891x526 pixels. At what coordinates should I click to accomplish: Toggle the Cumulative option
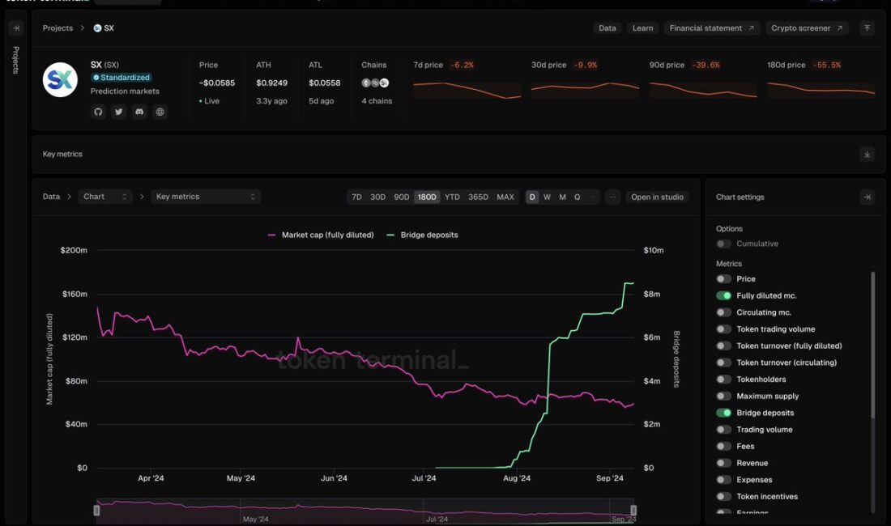tap(723, 244)
